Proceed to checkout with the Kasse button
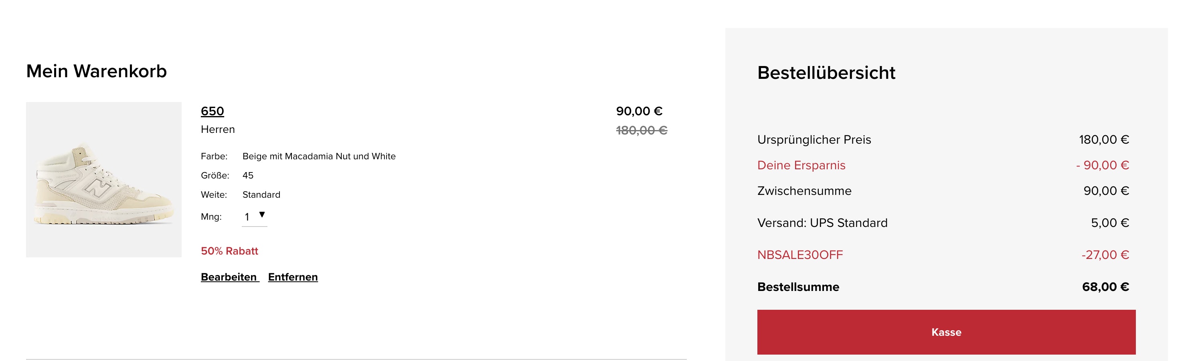Image resolution: width=1194 pixels, height=361 pixels. click(946, 332)
